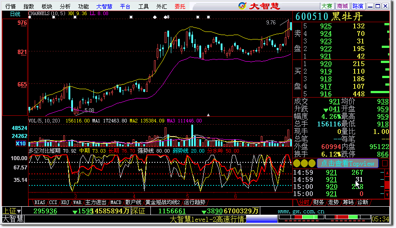
Task: Click the VOL(5,10,20) indicator label
Action: 44,121
